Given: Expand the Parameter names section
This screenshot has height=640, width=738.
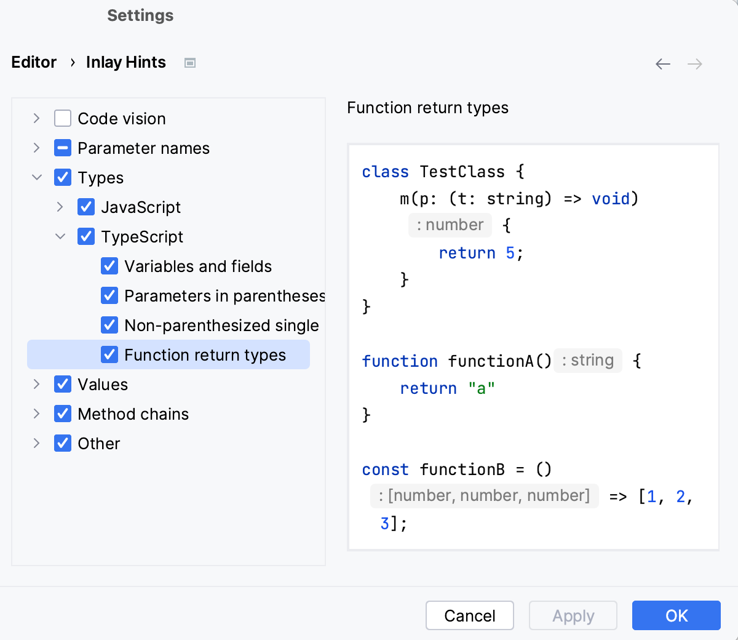Looking at the screenshot, I should pos(36,148).
